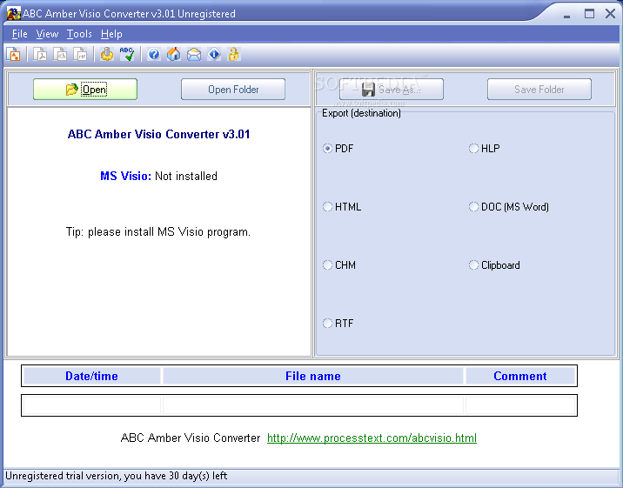Select the RTF export radio button
623x488 pixels.
[x=327, y=324]
